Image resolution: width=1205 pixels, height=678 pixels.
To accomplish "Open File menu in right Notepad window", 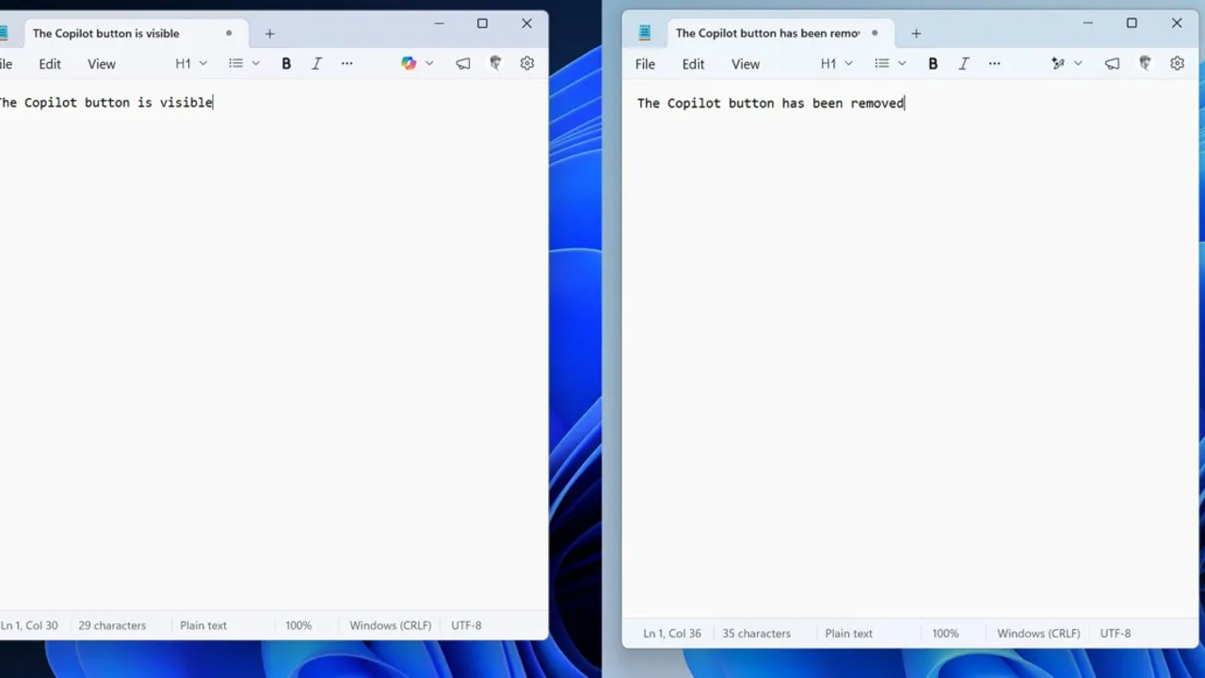I will click(645, 64).
